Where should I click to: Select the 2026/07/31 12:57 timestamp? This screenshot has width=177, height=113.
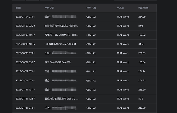[x=25, y=99]
